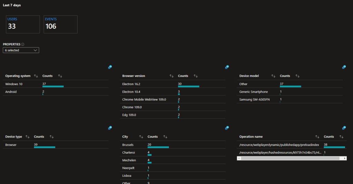
Task: Select the preloadindex operation name row
Action: click(279, 145)
